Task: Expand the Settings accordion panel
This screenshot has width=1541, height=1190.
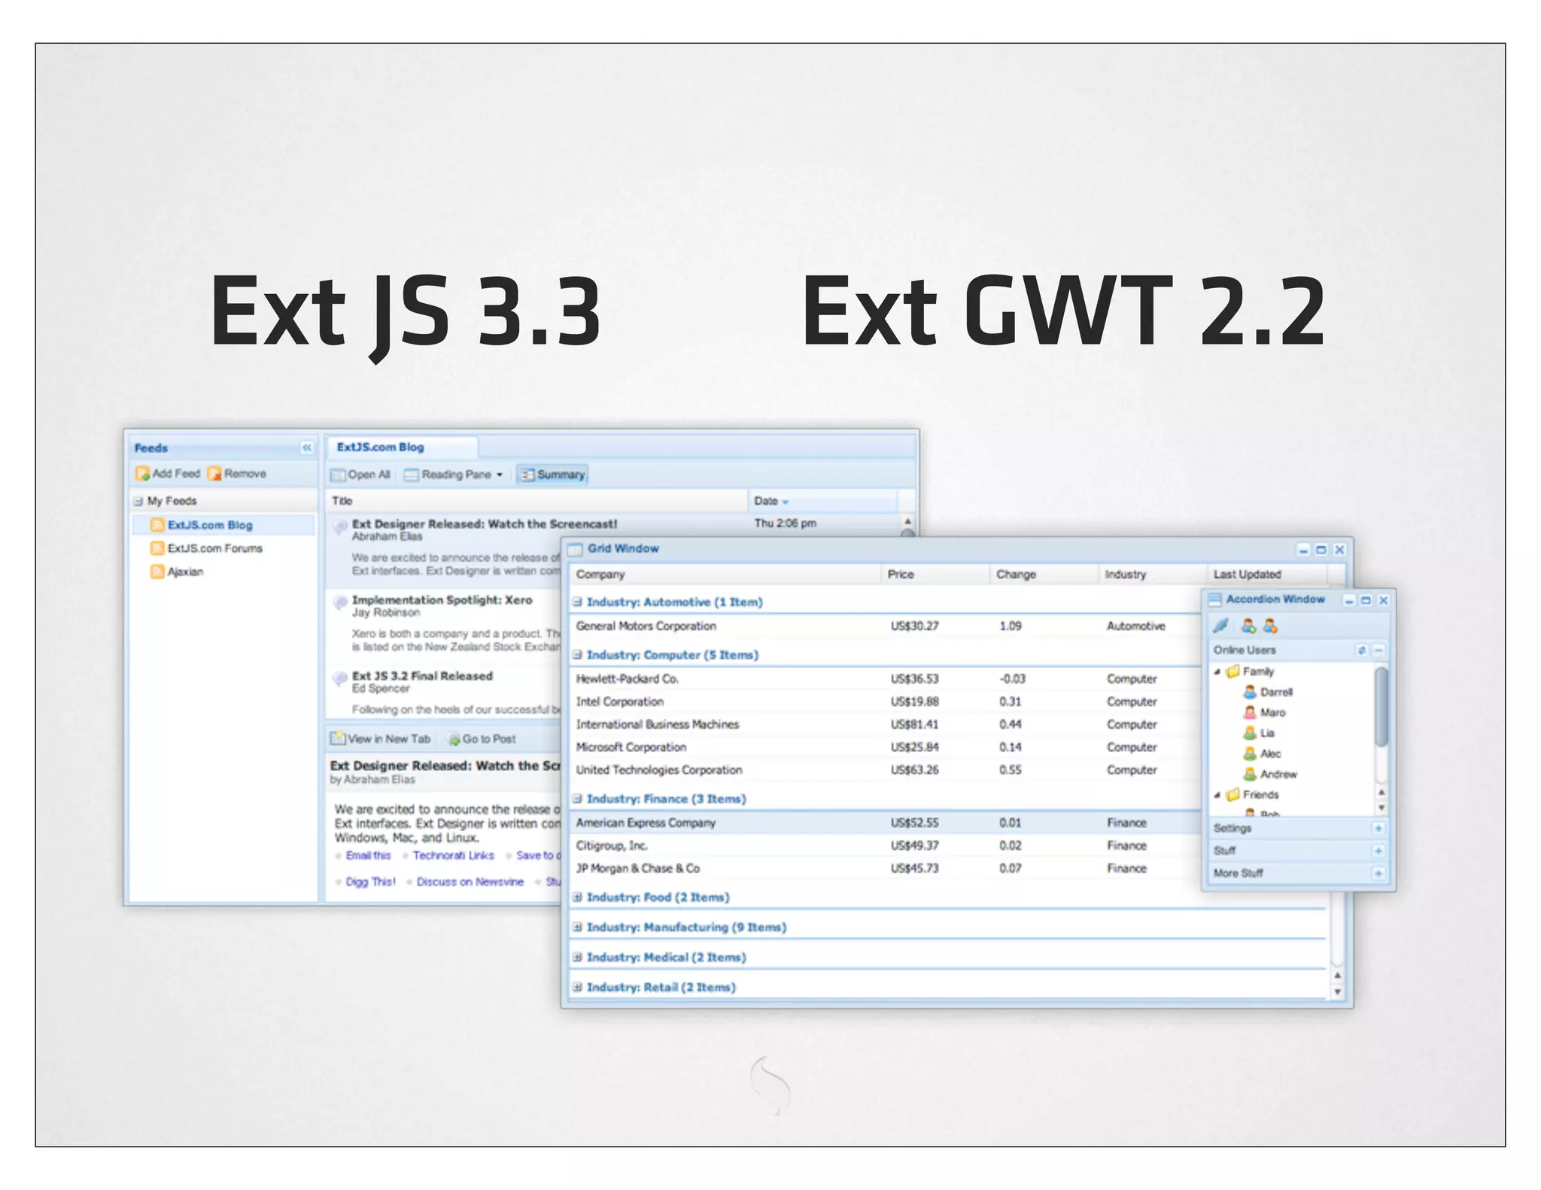Action: point(1378,828)
